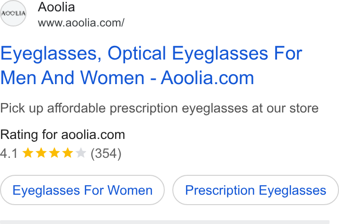
Task: Click the second gold rating star
Action: pos(41,153)
